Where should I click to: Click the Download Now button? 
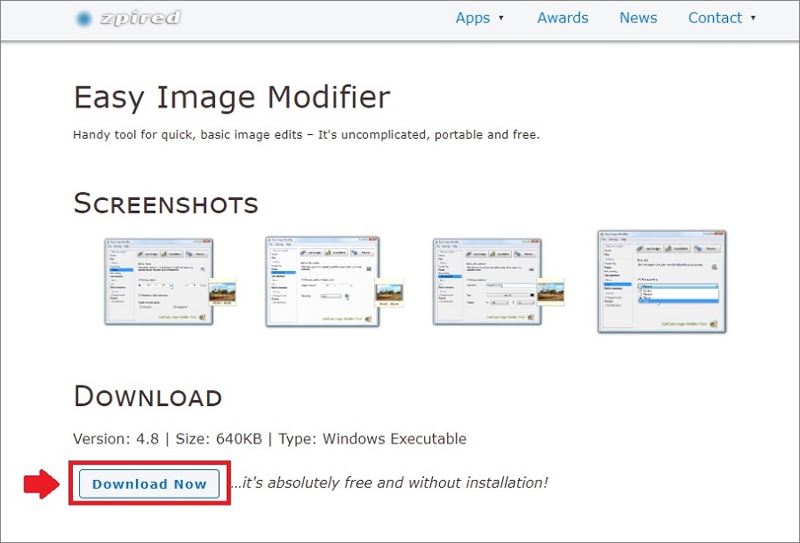click(149, 483)
